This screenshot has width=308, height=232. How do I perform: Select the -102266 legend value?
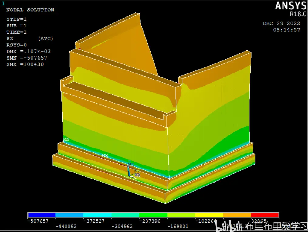point(206,221)
